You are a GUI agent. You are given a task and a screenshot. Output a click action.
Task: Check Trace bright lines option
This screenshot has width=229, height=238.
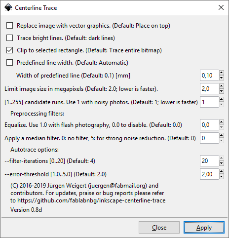(9, 38)
